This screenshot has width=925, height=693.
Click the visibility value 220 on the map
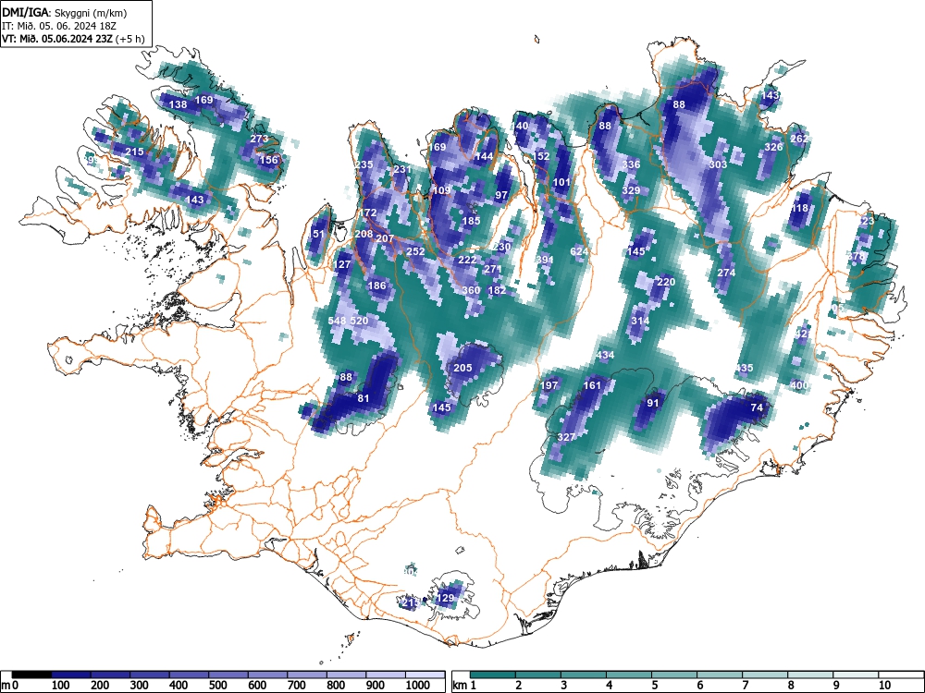(x=666, y=282)
